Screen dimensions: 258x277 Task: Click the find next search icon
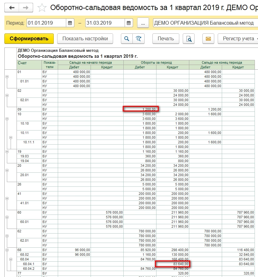138,39
